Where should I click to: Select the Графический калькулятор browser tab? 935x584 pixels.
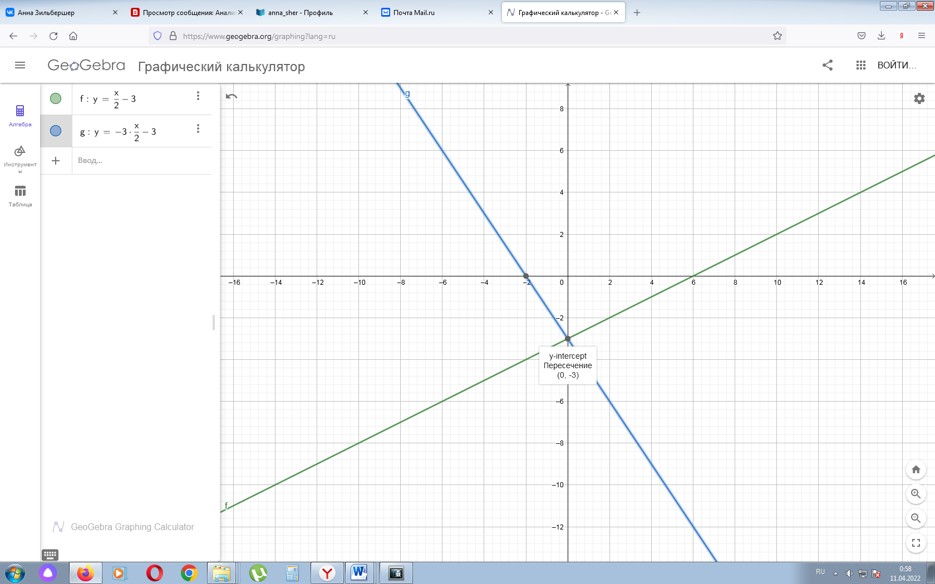(x=563, y=12)
